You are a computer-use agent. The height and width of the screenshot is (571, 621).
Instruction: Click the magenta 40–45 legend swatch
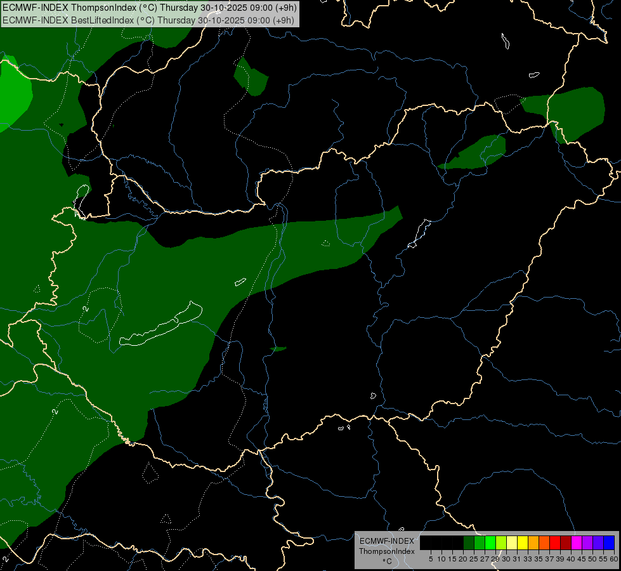coord(577,542)
